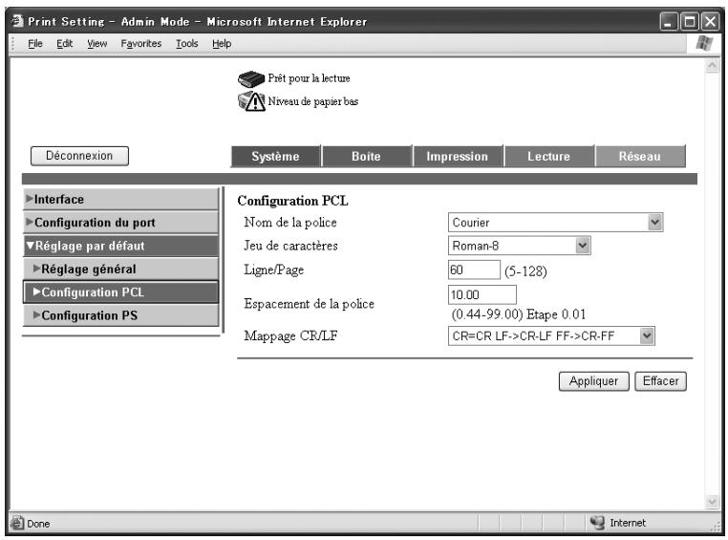Click the 'Nom de la police' label
Viewport: 728px width, 540px height.
[290, 223]
